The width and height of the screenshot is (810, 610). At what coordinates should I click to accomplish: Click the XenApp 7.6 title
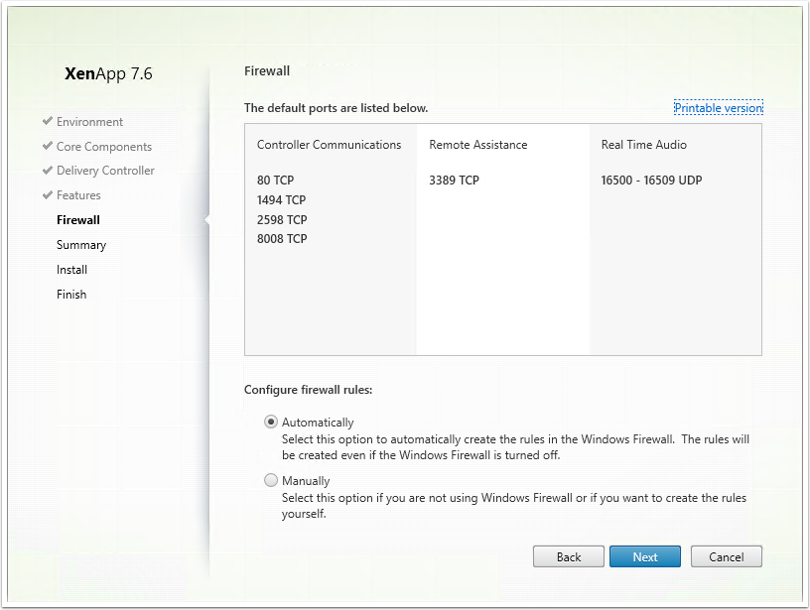pos(108,73)
